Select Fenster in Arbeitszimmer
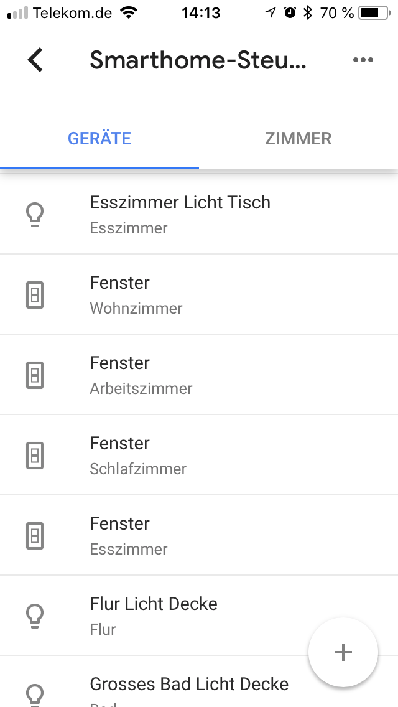 pyautogui.click(x=141, y=375)
